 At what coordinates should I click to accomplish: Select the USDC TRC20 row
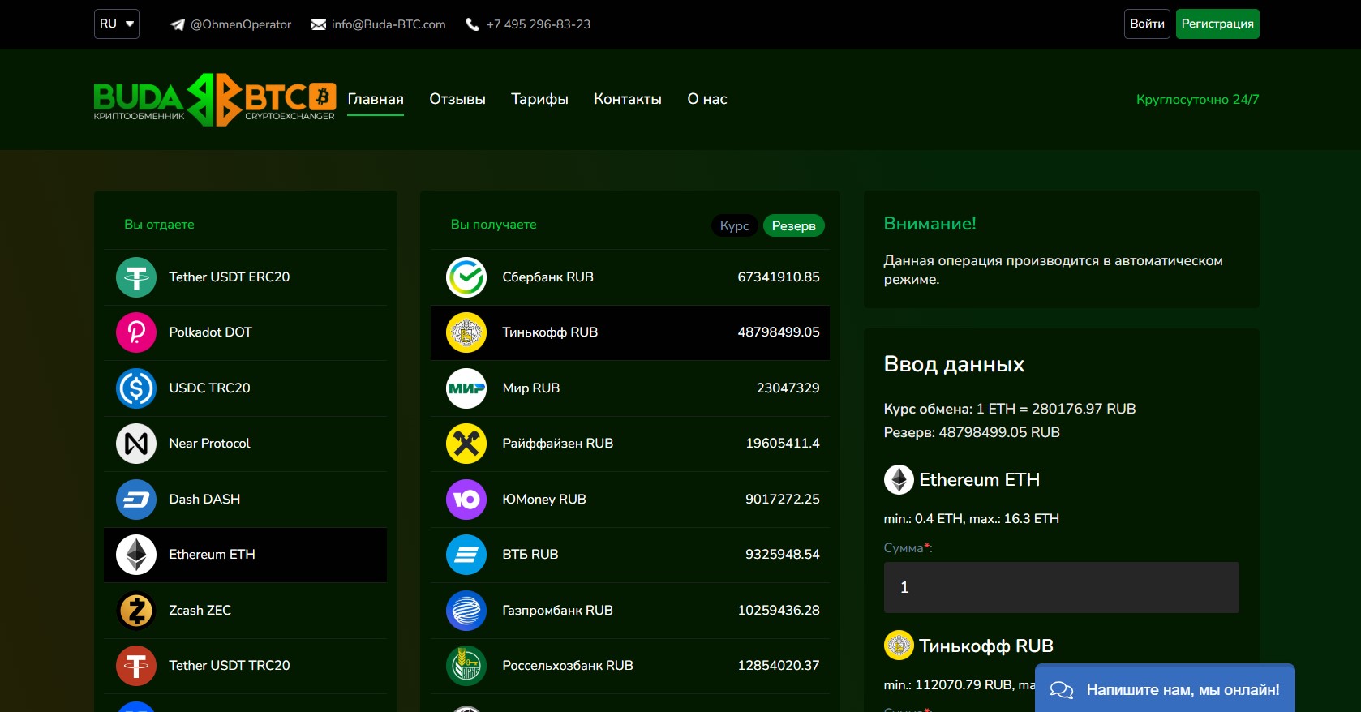(245, 388)
